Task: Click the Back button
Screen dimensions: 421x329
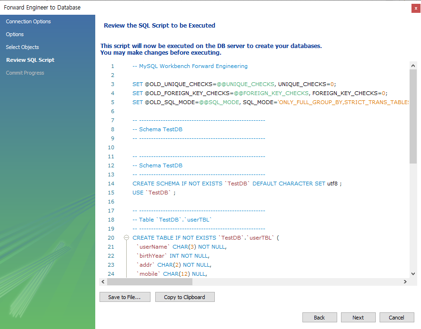Action: [x=320, y=318]
